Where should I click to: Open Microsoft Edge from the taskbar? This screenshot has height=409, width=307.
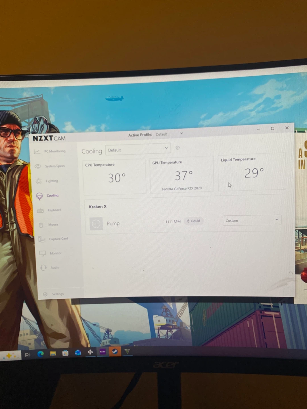[x=41, y=354]
